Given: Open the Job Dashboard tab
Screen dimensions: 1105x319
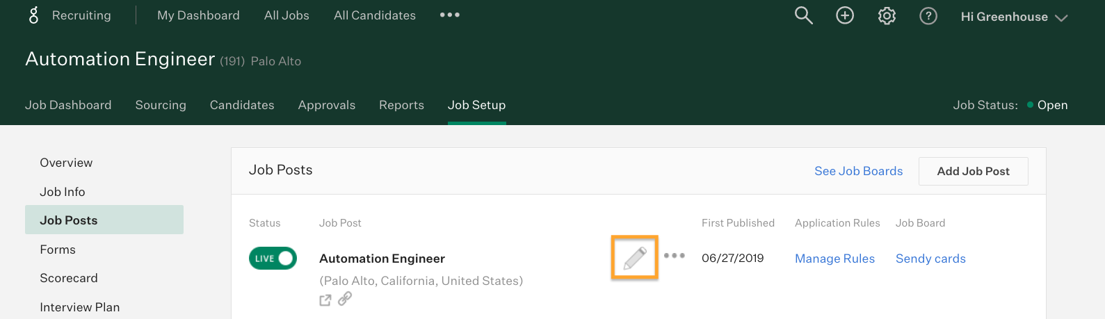Looking at the screenshot, I should 68,105.
